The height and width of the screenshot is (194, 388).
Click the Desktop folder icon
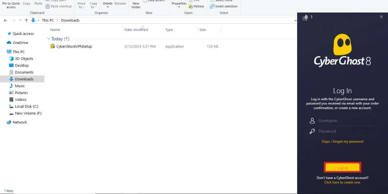point(12,65)
